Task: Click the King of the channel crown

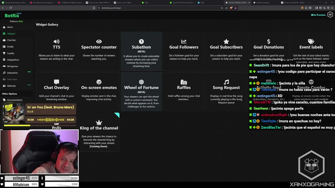Action: coord(99,122)
